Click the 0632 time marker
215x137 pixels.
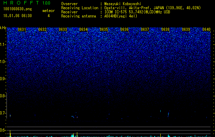42,29
